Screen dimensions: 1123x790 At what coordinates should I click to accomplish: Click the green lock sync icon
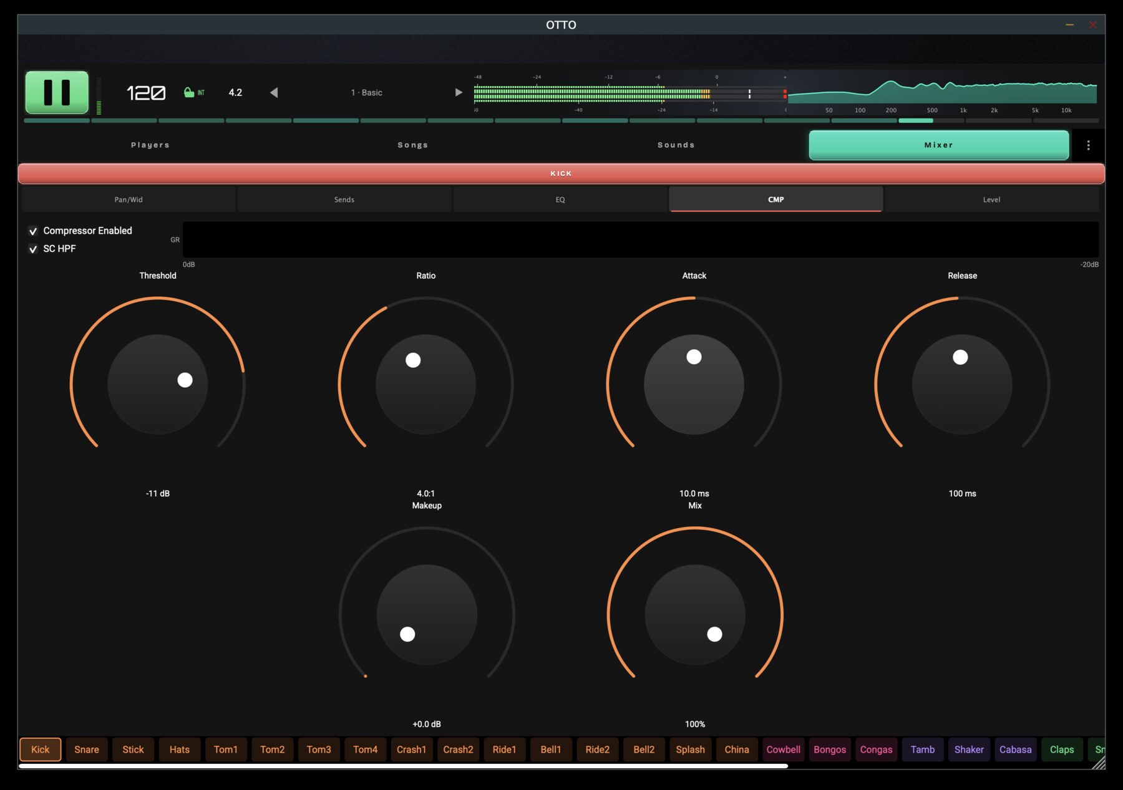[189, 92]
